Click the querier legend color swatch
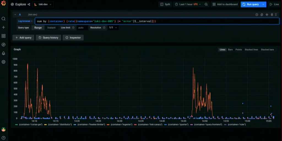 [x=166, y=125]
